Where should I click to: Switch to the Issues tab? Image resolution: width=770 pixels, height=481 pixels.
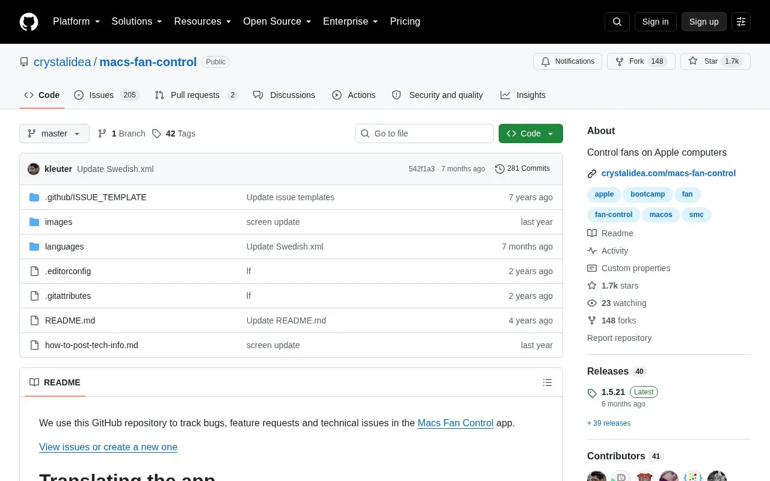point(106,95)
